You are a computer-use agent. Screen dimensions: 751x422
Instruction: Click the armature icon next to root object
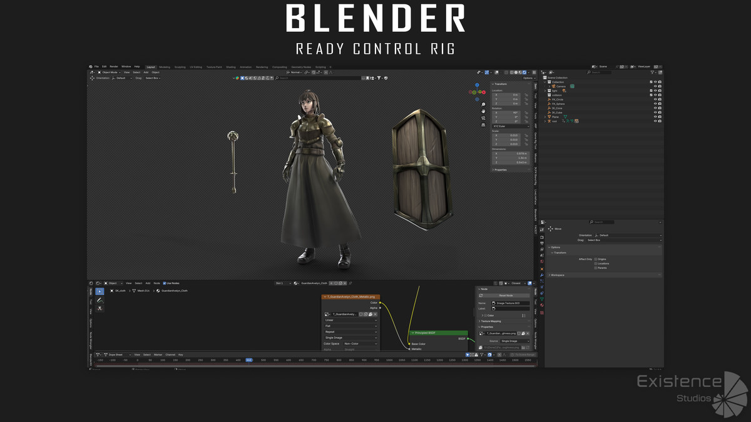[x=549, y=121]
